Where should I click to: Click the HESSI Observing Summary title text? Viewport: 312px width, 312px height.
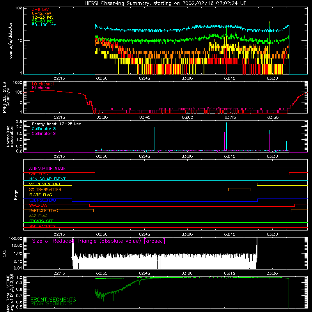(165, 4)
